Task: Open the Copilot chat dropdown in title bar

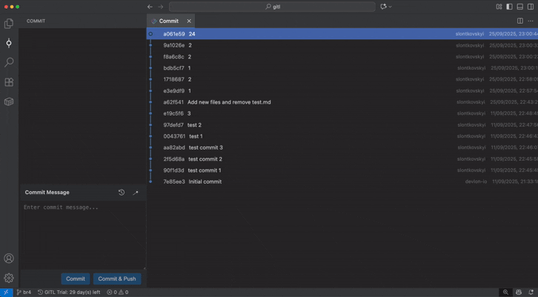Action: (386, 7)
